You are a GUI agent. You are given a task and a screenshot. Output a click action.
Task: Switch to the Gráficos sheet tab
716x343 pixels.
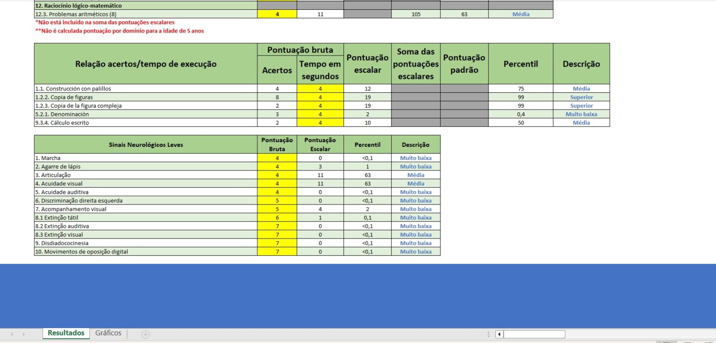(x=108, y=333)
